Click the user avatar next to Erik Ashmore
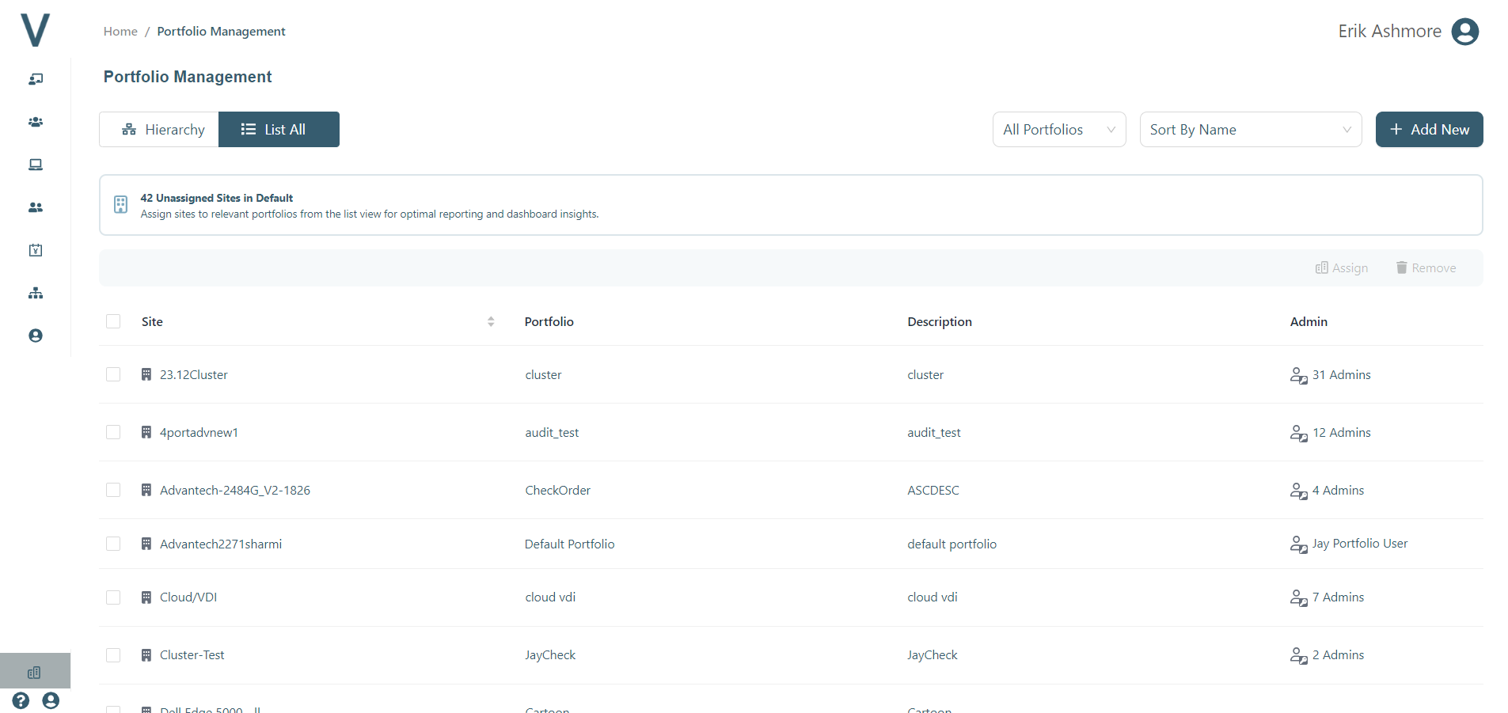 [1464, 32]
